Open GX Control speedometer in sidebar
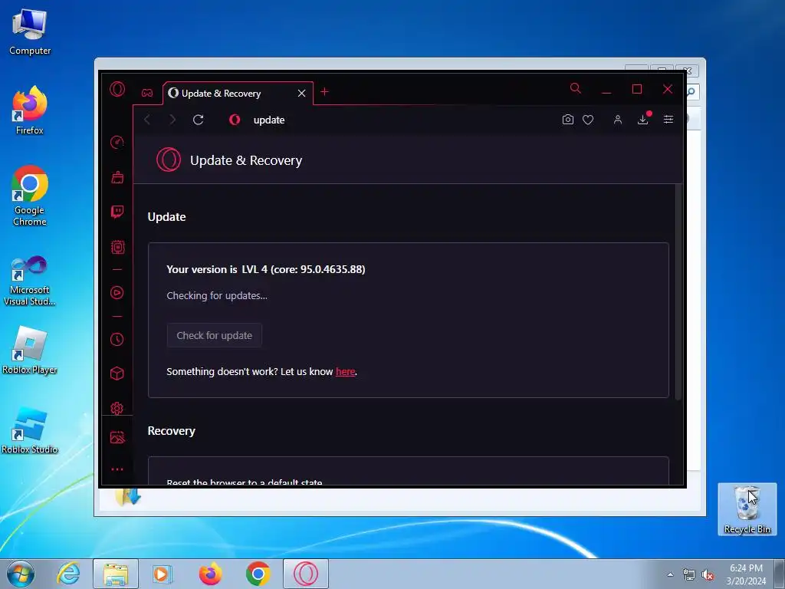 [117, 142]
